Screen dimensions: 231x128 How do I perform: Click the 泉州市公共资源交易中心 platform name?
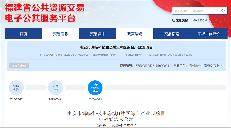pyautogui.click(x=205, y=66)
